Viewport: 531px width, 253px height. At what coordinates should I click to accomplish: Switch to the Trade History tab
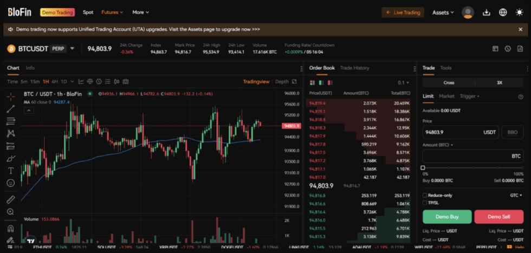pyautogui.click(x=354, y=68)
